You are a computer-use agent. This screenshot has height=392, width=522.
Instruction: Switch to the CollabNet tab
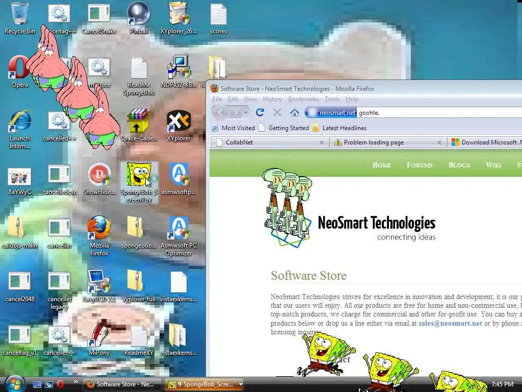[x=270, y=142]
